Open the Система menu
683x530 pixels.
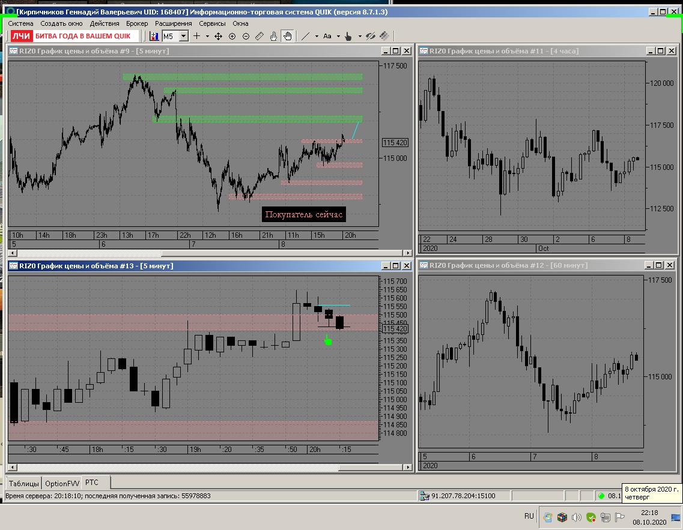[20, 23]
